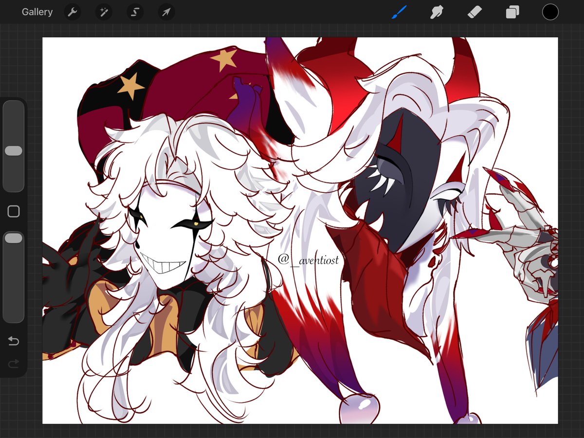Open the black color picker

pyautogui.click(x=550, y=12)
